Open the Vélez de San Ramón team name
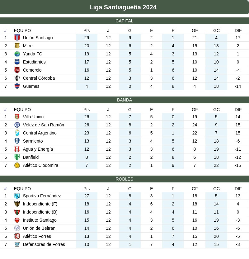Viewport: 249px width, 259px height. click(x=44, y=125)
